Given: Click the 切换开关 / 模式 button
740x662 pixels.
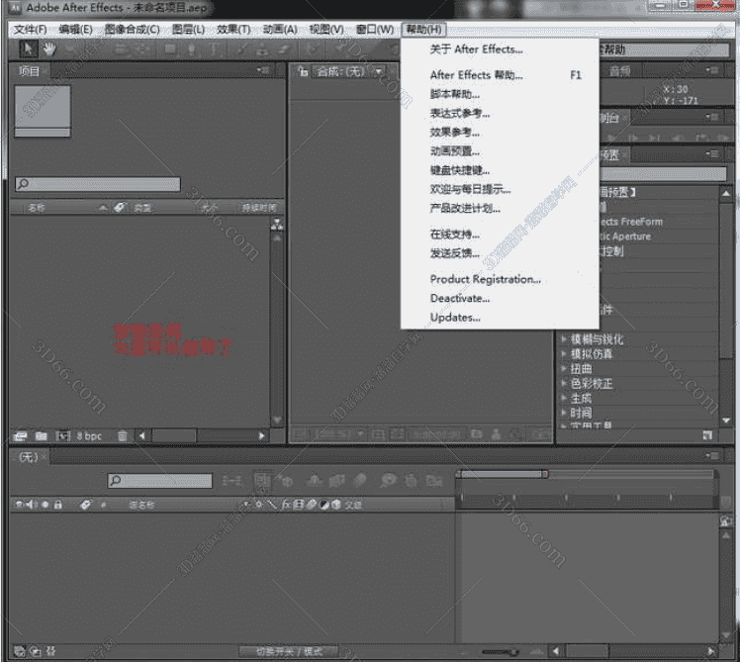Looking at the screenshot, I should pyautogui.click(x=289, y=651).
